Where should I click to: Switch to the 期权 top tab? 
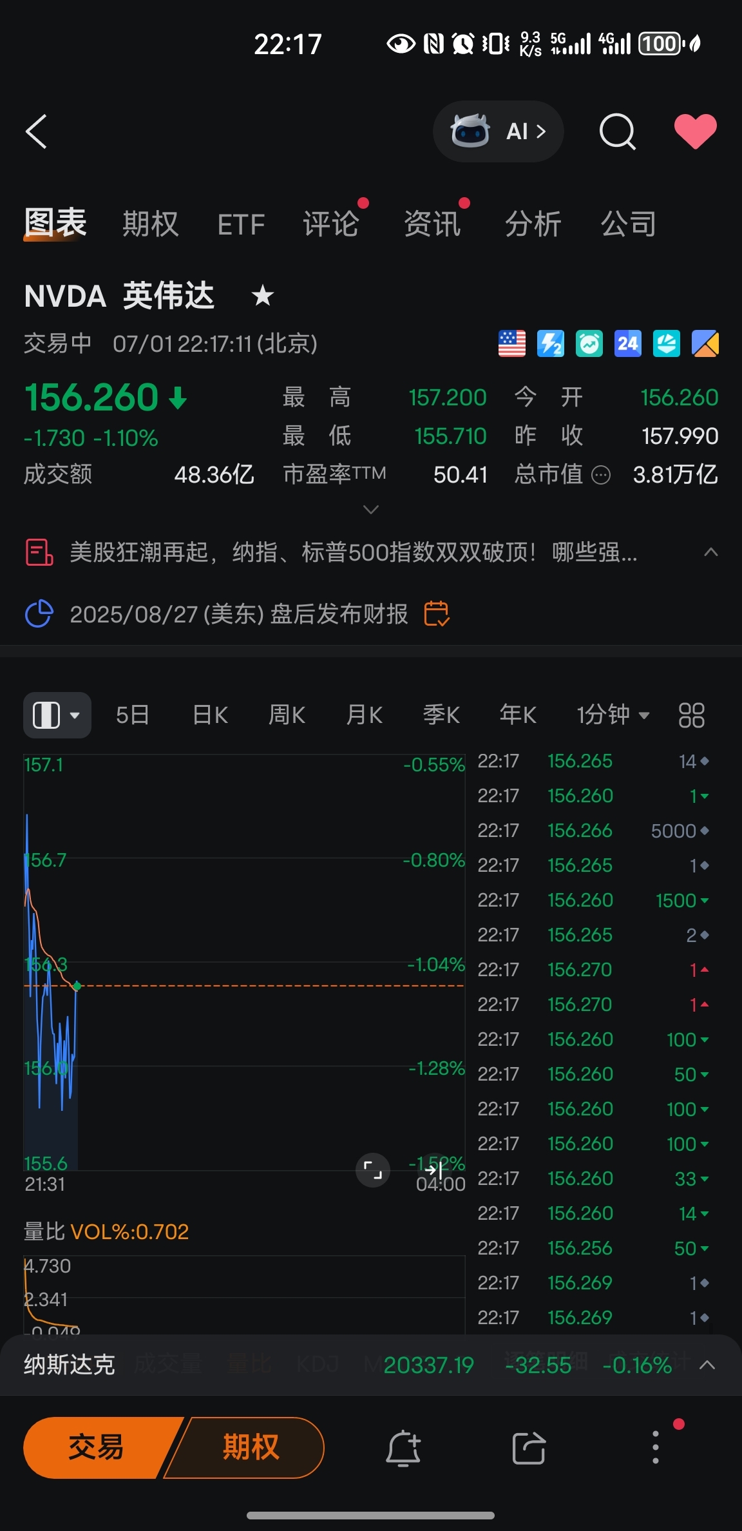[x=150, y=224]
